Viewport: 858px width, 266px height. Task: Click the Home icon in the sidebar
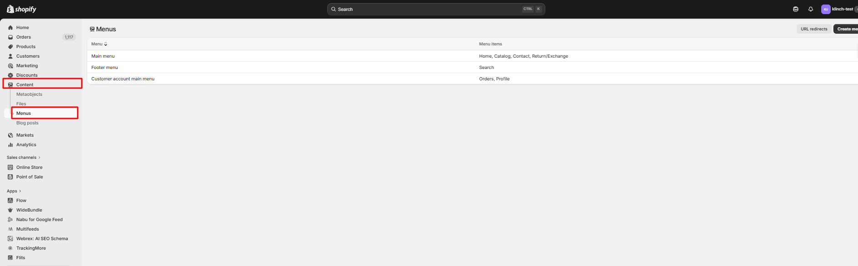(x=10, y=28)
